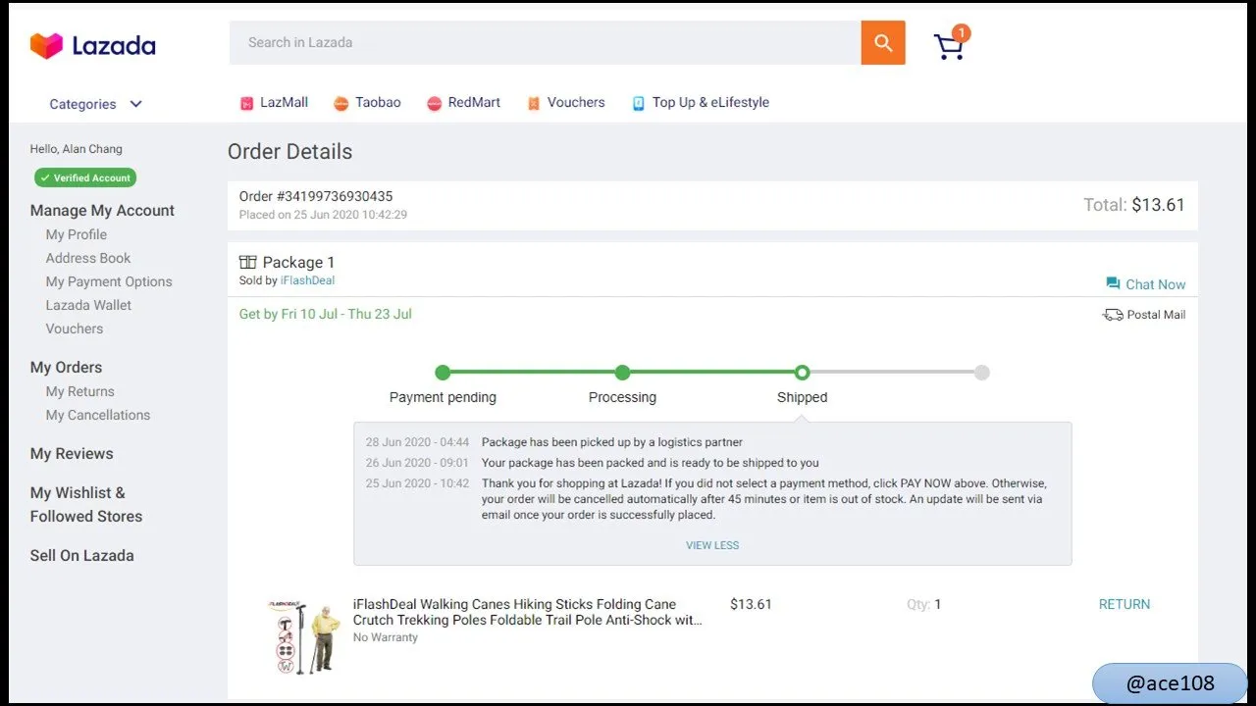Click the Total: $13.61 amount
This screenshot has width=1256, height=706.
(1134, 205)
